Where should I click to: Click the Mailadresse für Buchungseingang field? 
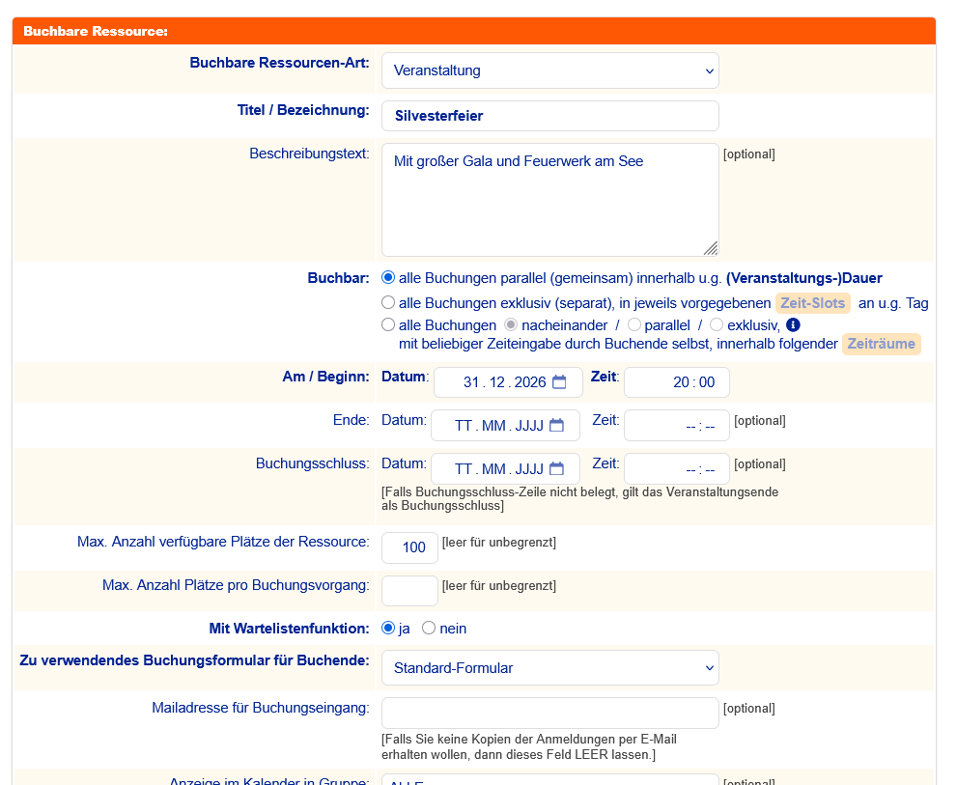[x=549, y=713]
